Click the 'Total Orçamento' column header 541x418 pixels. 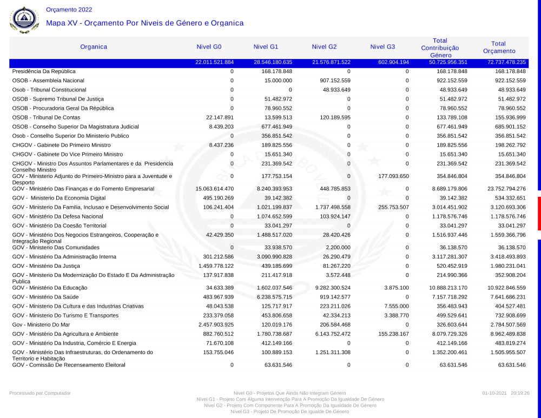498,48
